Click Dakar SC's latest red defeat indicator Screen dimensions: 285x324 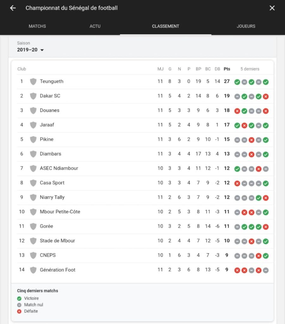(266, 97)
